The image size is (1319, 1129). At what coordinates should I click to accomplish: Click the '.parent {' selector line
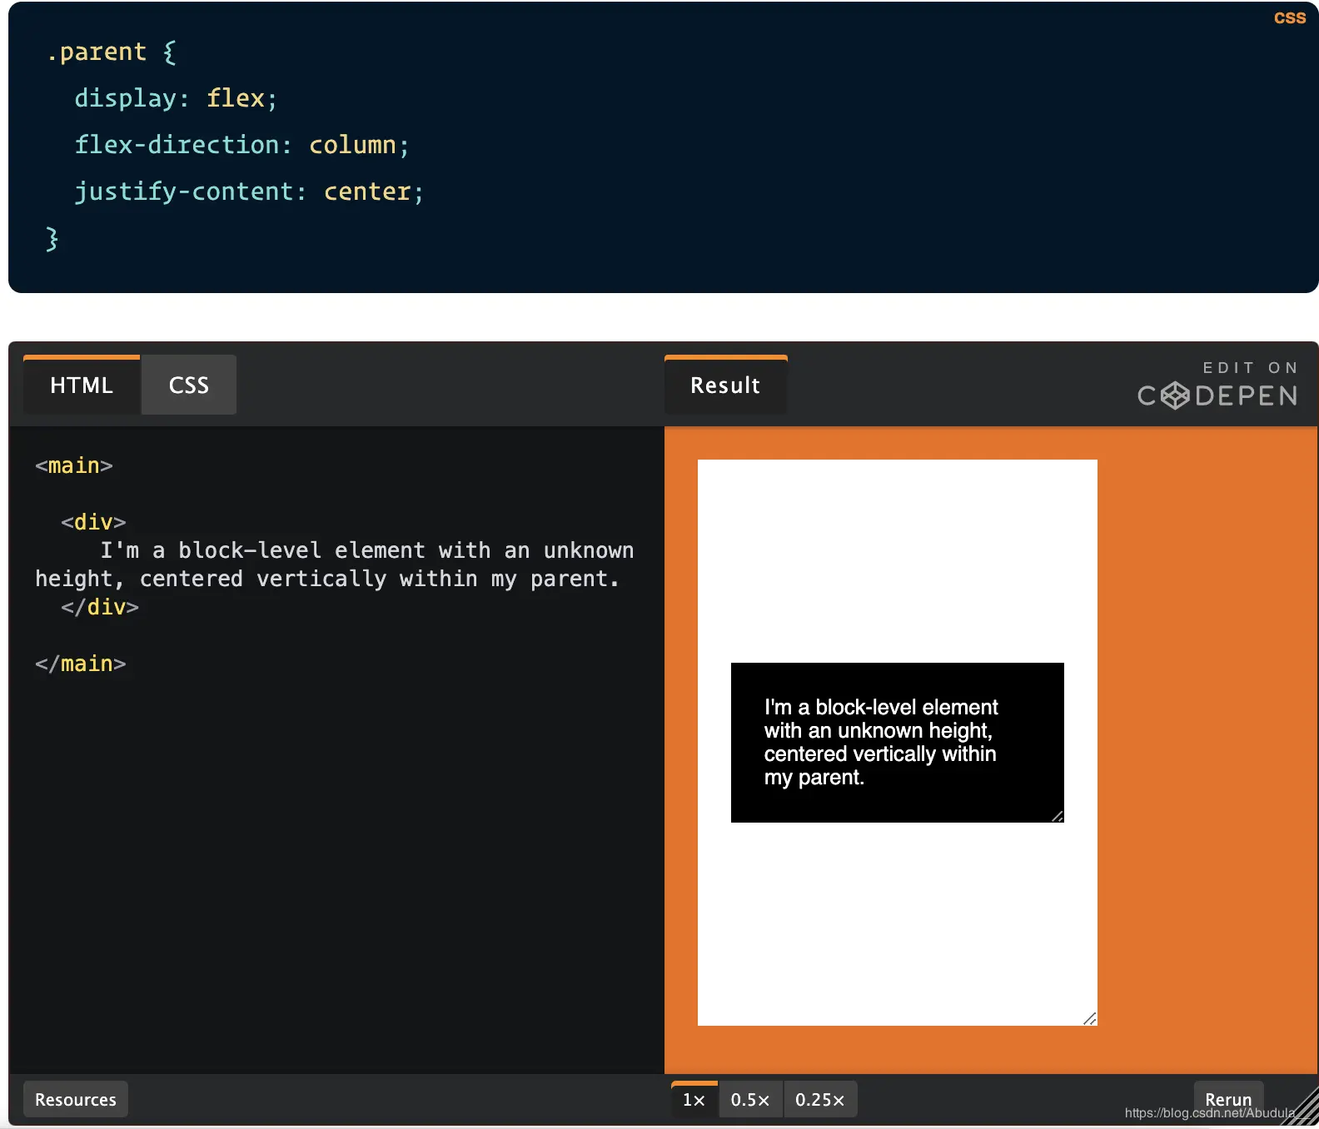[112, 52]
